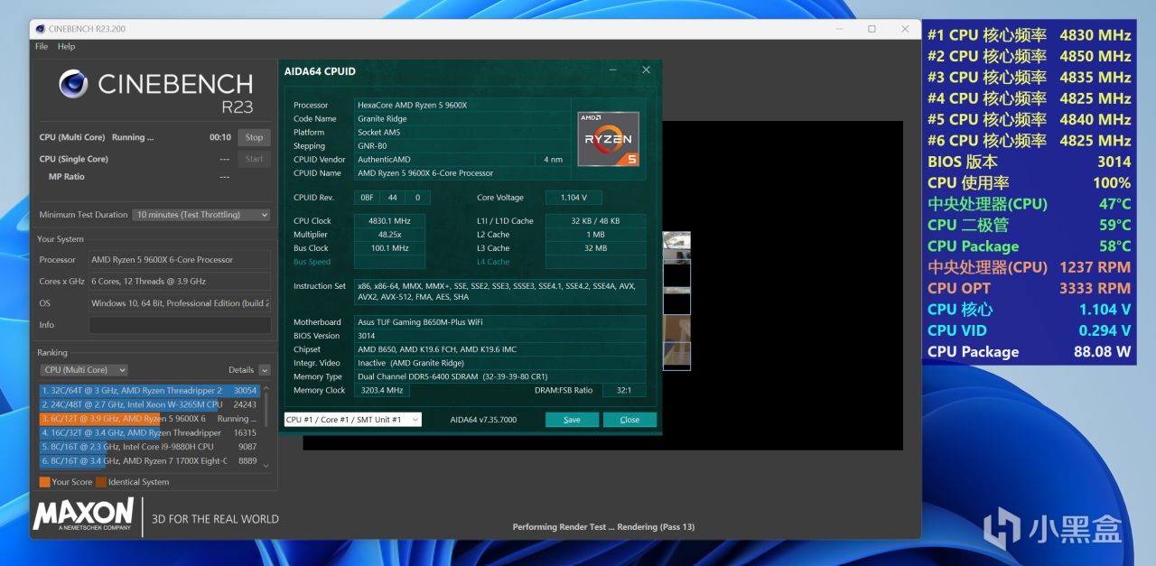Click the MP Ratio label
Viewport: 1156px width, 566px height.
click(67, 177)
